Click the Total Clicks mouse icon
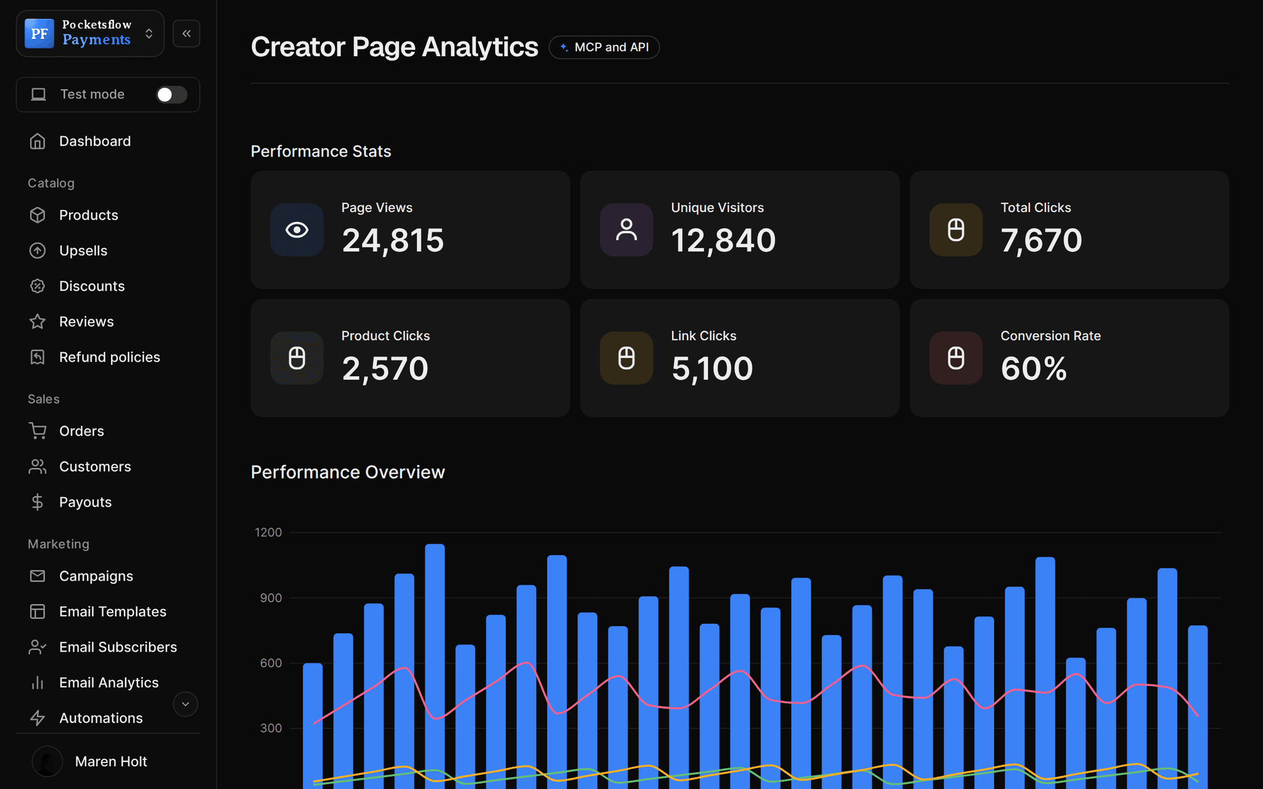Image resolution: width=1263 pixels, height=789 pixels. click(x=956, y=230)
